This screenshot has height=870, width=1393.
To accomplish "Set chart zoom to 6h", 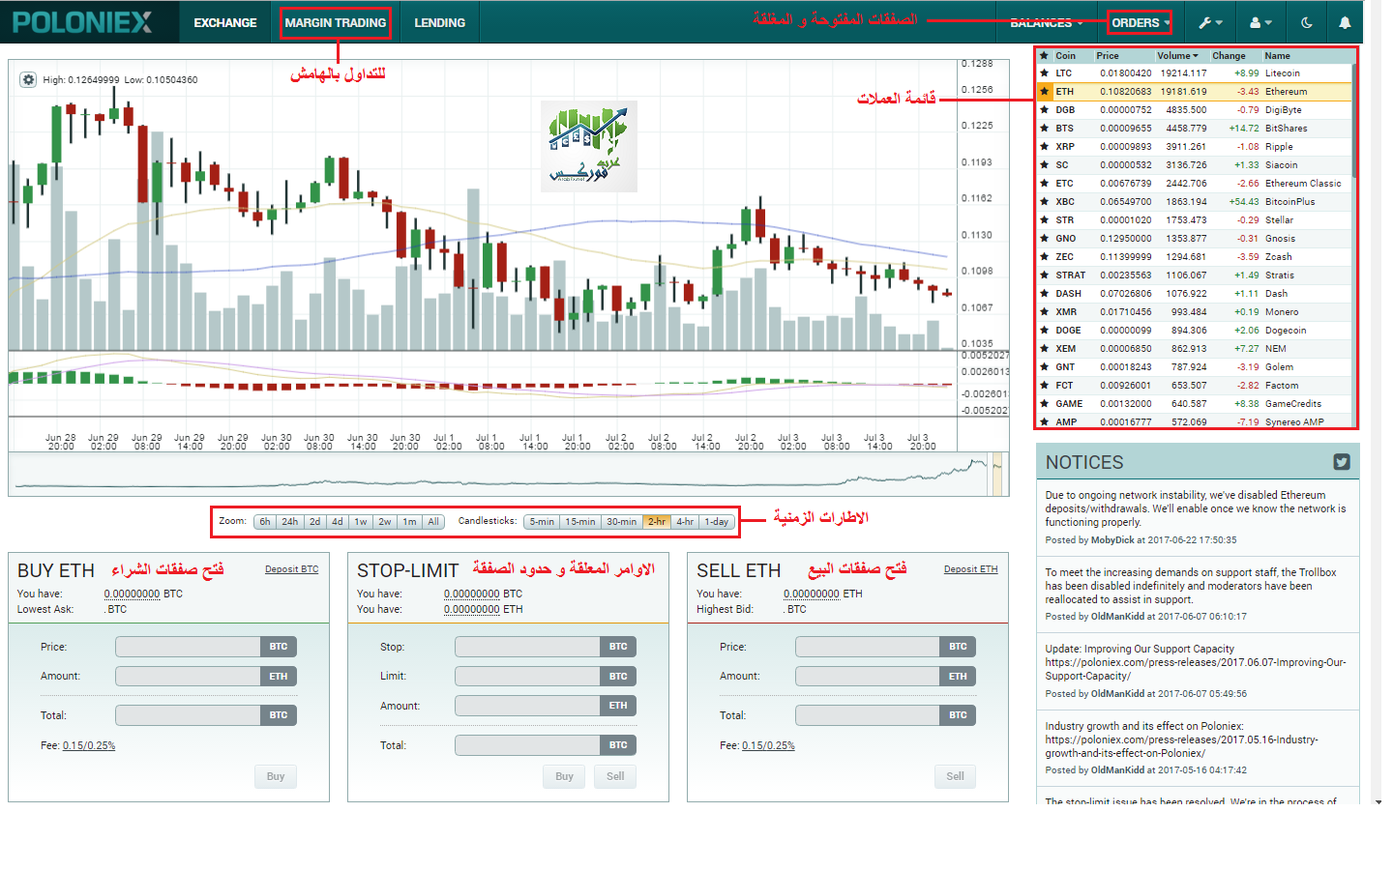I will [265, 522].
